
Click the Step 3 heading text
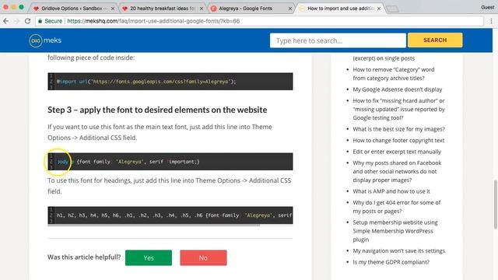click(157, 110)
